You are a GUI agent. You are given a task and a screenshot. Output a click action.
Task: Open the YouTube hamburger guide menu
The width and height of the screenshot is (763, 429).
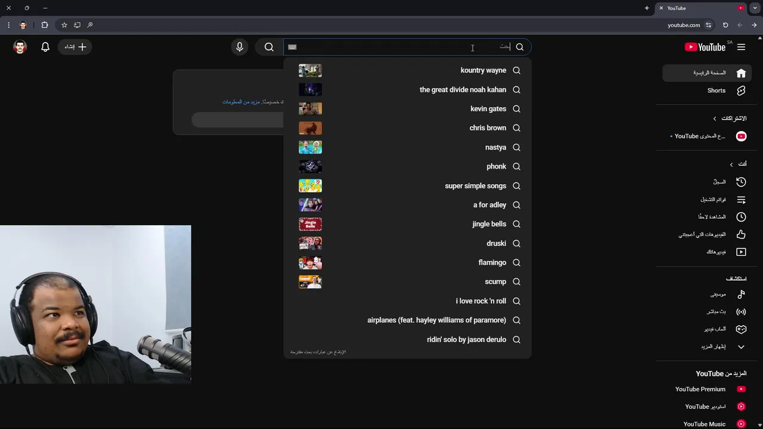[x=741, y=47]
